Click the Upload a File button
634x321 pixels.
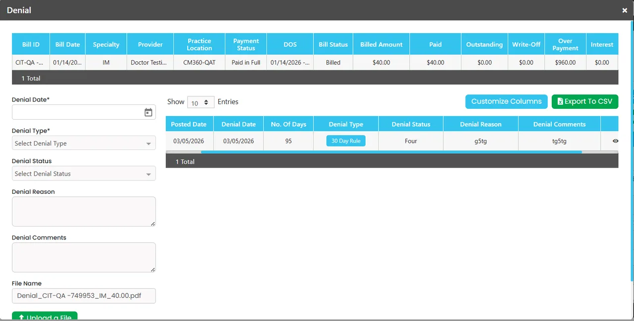pos(45,317)
